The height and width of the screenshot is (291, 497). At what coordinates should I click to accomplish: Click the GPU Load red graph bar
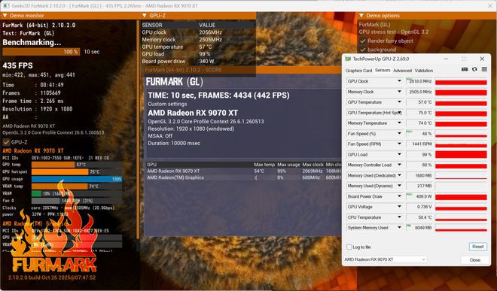(461, 155)
